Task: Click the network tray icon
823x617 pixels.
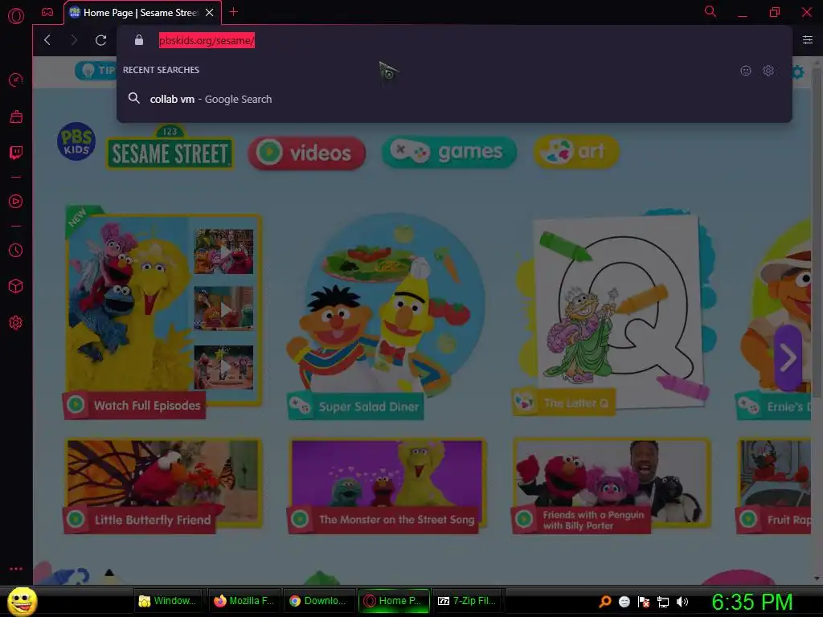Action: pos(663,602)
